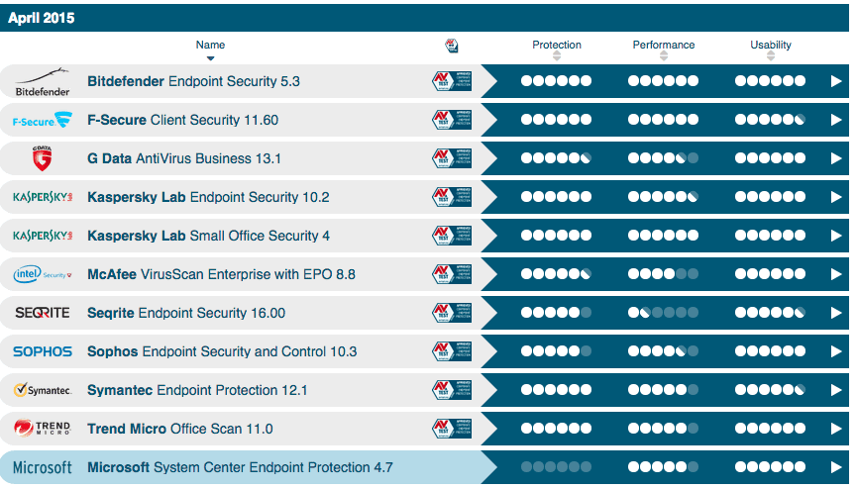Expand G Data row details arrow
The height and width of the screenshot is (489, 857).
[835, 158]
